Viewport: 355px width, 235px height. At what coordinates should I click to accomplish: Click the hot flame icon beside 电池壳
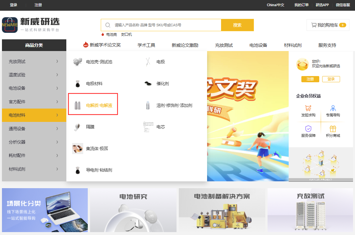click(102, 34)
